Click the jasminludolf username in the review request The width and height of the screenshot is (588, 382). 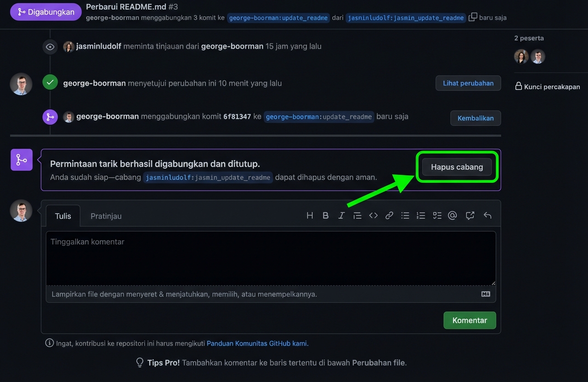(x=99, y=46)
